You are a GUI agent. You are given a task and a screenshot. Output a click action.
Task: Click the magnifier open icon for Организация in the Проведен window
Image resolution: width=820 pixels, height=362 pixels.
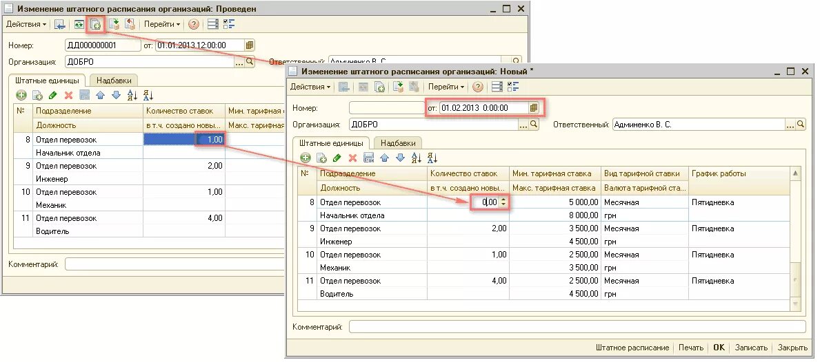250,61
